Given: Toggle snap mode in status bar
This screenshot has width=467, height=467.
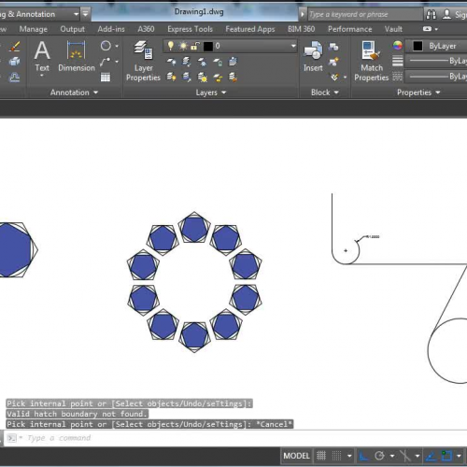Looking at the screenshot, I should (x=337, y=456).
